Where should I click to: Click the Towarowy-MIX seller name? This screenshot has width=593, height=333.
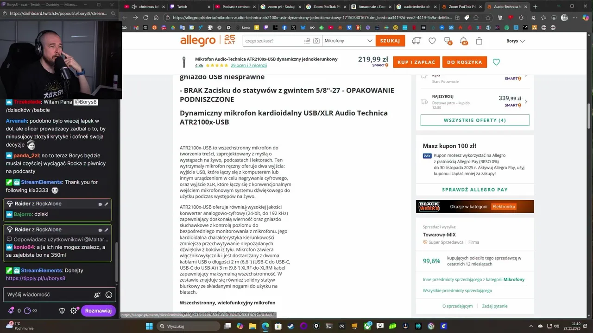click(x=439, y=235)
